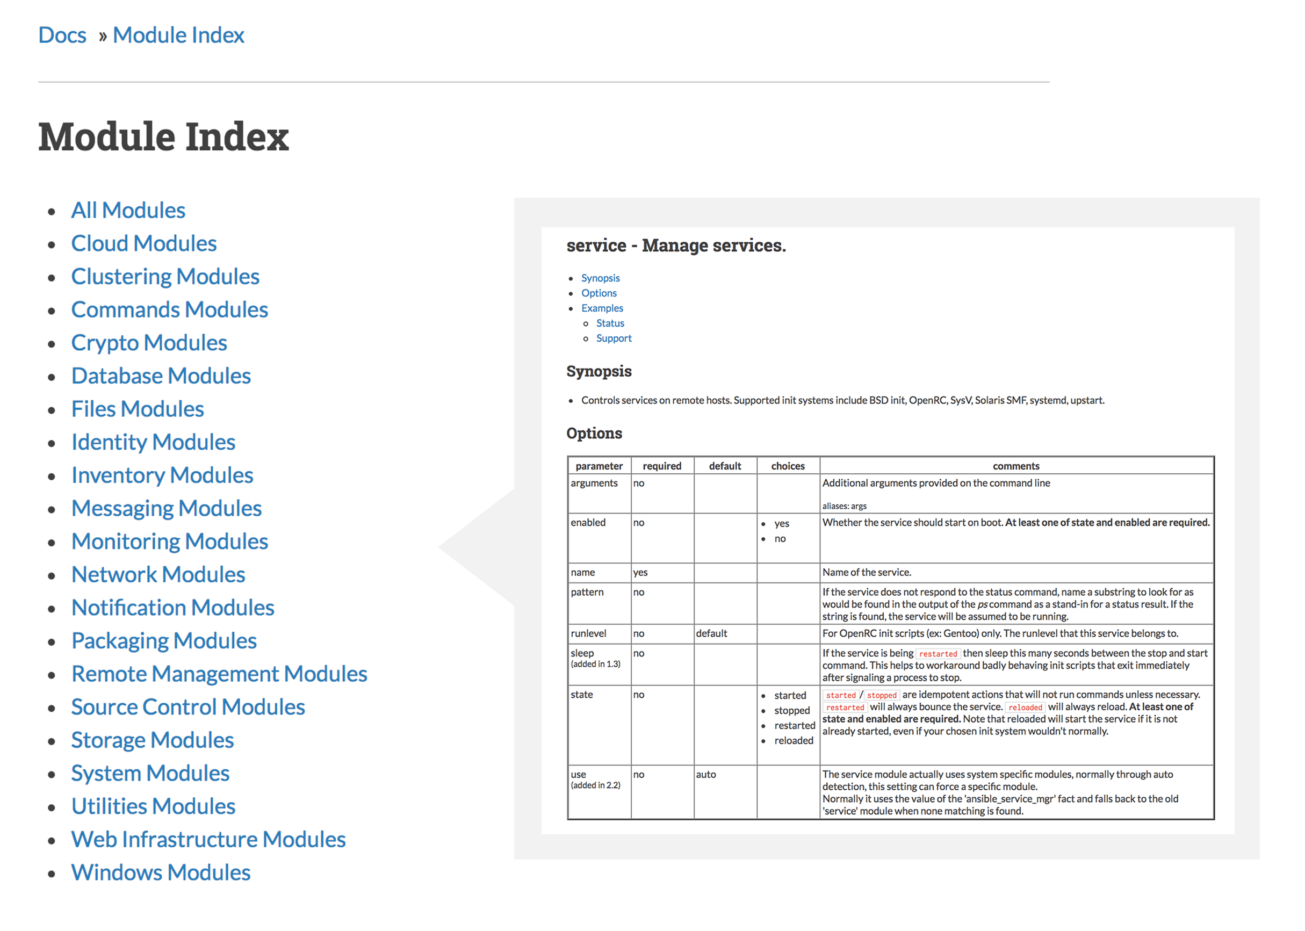Open Monitoring Modules
This screenshot has height=931, width=1305.
169,541
